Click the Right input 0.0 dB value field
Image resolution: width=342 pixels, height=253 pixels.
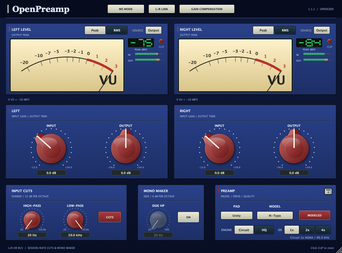pyautogui.click(x=220, y=173)
